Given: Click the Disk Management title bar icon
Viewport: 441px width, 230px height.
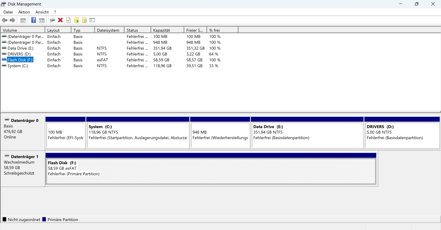Looking at the screenshot, I should click(x=3, y=4).
